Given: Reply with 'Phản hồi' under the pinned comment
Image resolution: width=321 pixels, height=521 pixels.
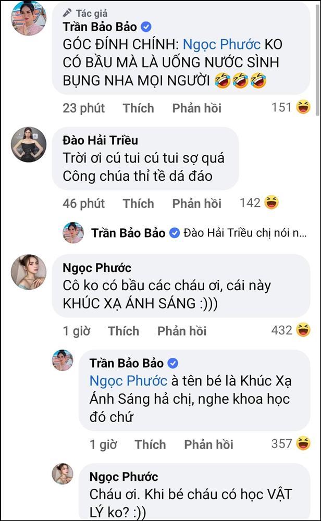Looking at the screenshot, I should 197,108.
